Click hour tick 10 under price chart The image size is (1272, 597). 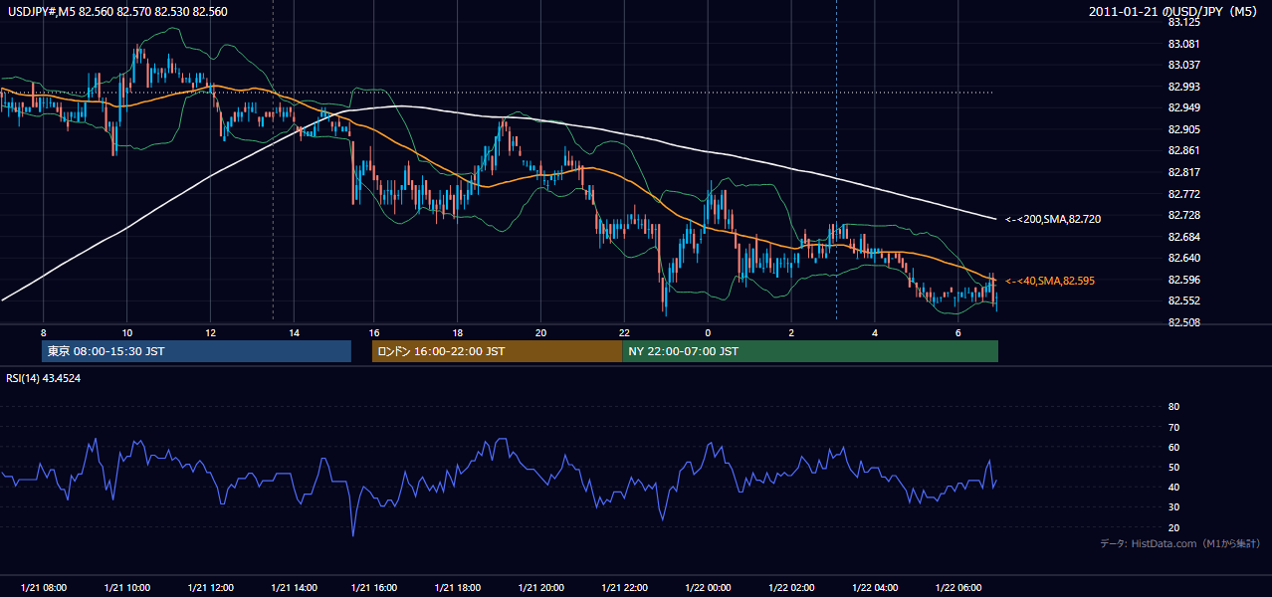[x=126, y=332]
